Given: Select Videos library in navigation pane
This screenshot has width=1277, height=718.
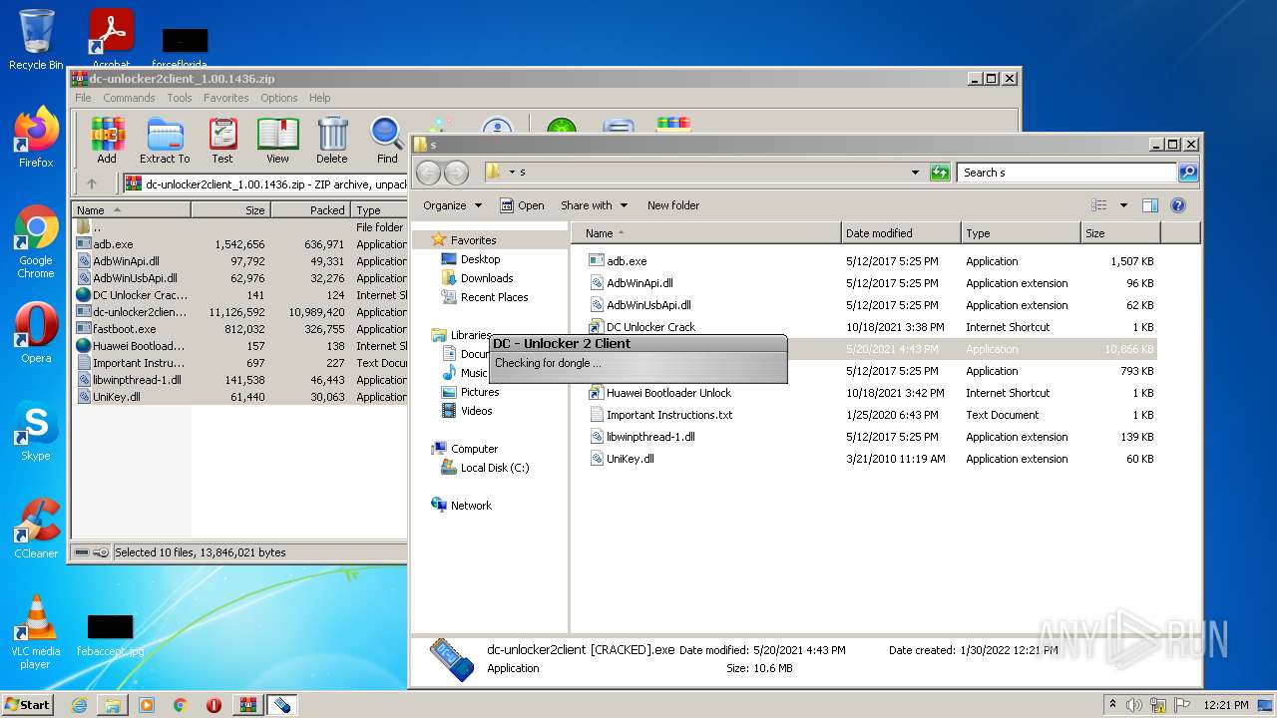Looking at the screenshot, I should tap(476, 411).
